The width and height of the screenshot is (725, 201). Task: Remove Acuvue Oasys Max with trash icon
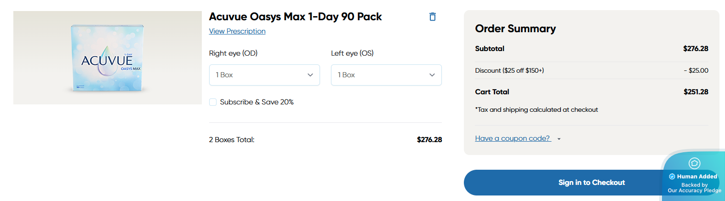click(432, 17)
